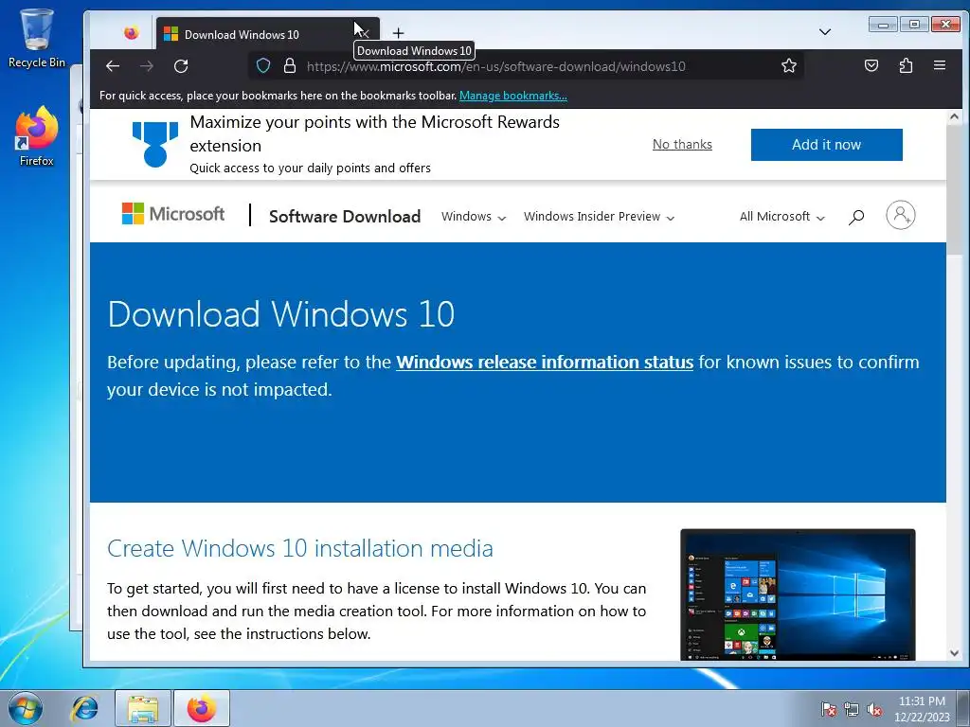Click the page scrollbar up arrow
This screenshot has height=727, width=970.
954,116
